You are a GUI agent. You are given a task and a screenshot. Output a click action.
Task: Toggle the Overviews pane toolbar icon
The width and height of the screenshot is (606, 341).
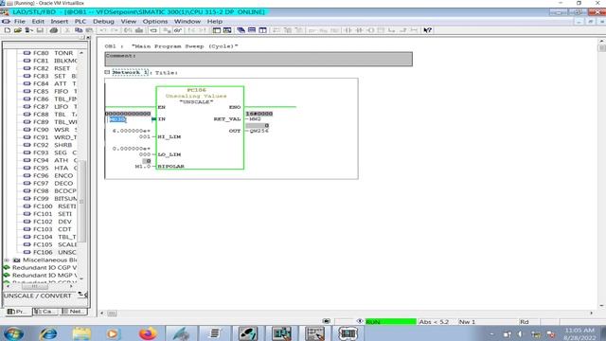point(217,30)
